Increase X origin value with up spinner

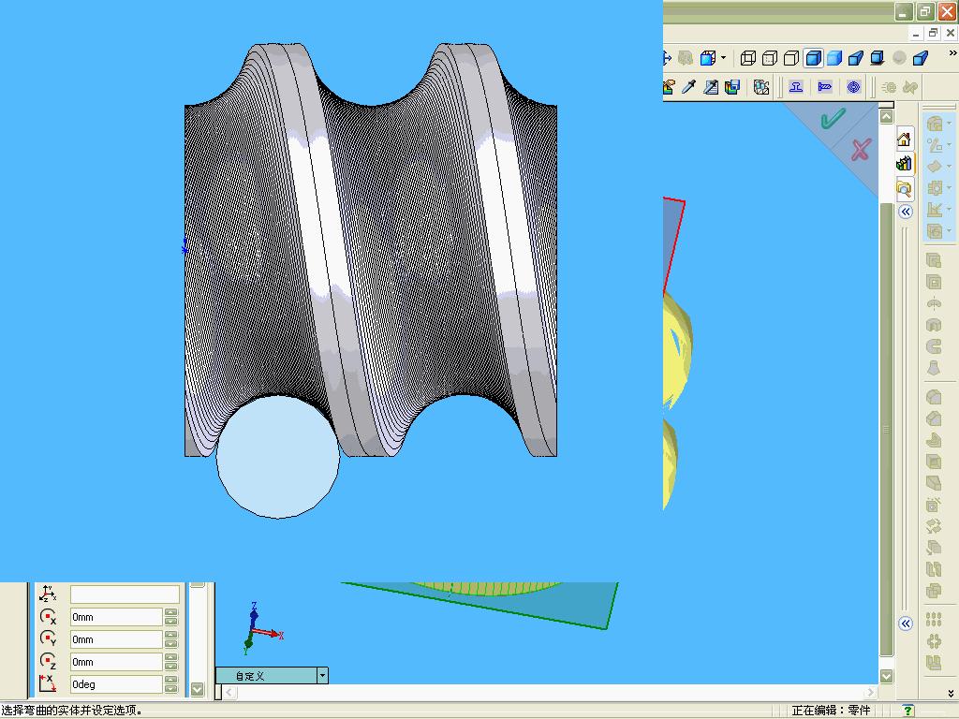click(171, 612)
